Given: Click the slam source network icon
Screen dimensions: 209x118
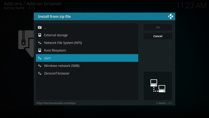Looking at the screenshot, I should click(x=40, y=58).
